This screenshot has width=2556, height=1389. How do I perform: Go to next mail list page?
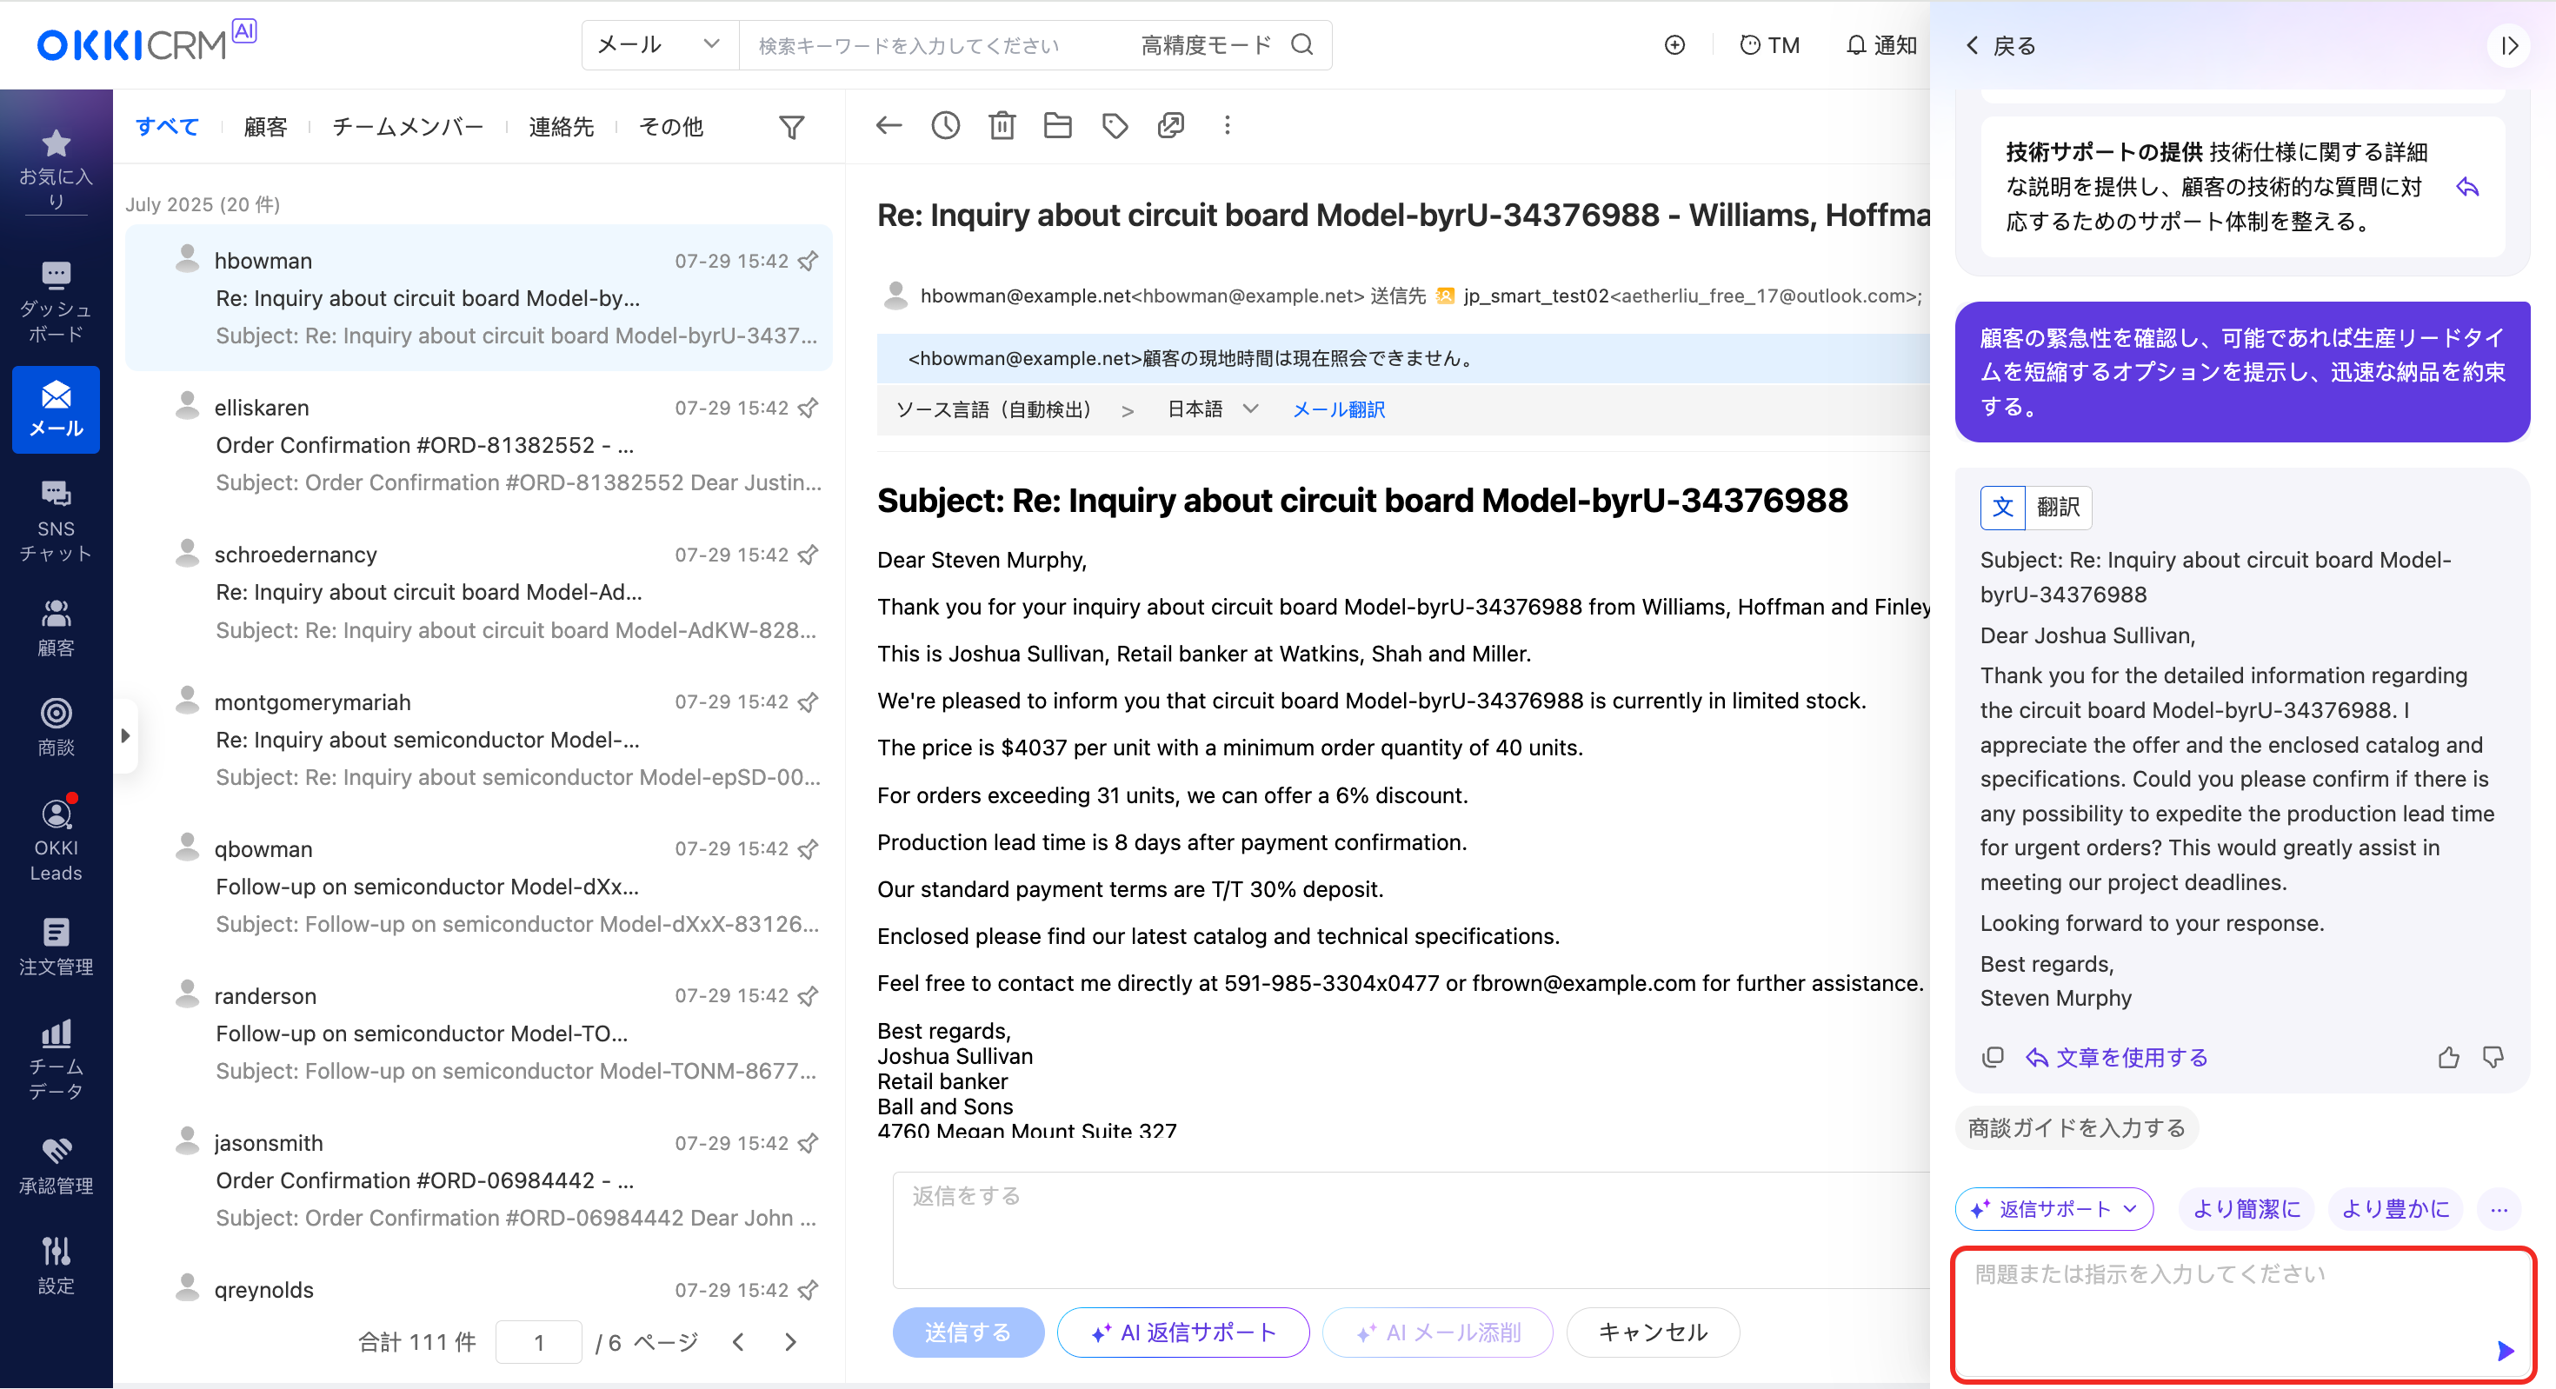[x=789, y=1341]
